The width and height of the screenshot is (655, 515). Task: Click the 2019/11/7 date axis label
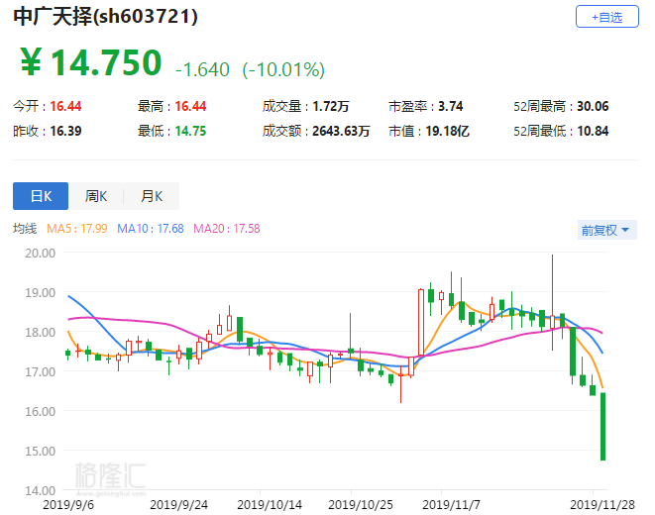(451, 504)
